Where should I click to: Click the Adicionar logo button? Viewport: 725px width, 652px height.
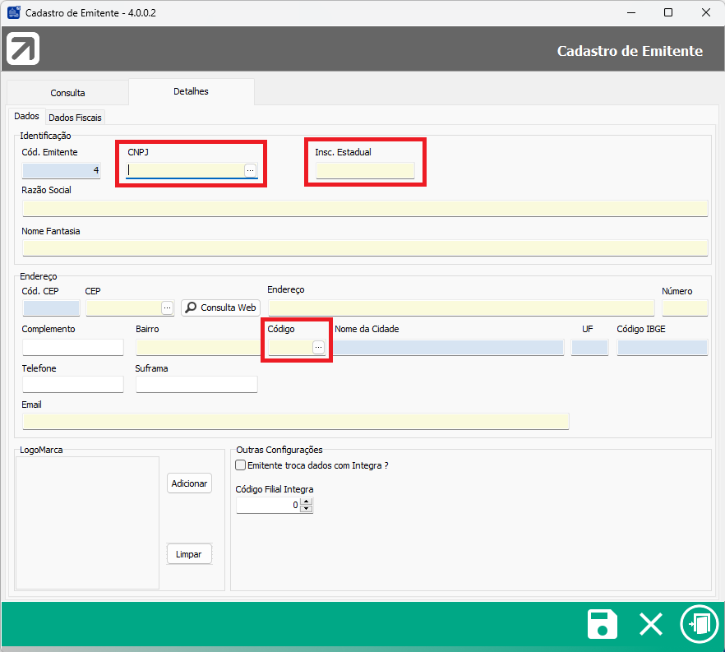click(189, 483)
